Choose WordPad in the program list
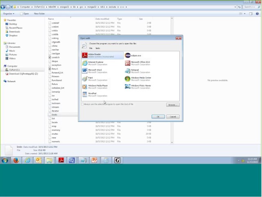The height and width of the screenshot is (197, 262). pyautogui.click(x=92, y=94)
